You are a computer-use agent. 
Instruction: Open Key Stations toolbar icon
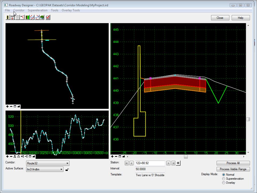click(37, 17)
